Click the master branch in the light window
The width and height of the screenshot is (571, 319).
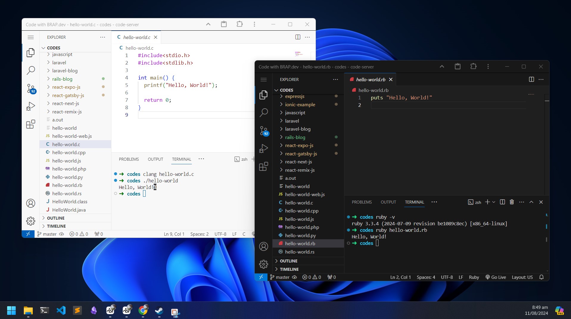tap(47, 234)
